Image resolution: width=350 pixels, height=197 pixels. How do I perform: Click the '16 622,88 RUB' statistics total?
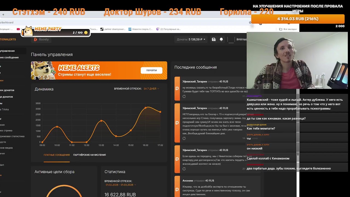120,195
